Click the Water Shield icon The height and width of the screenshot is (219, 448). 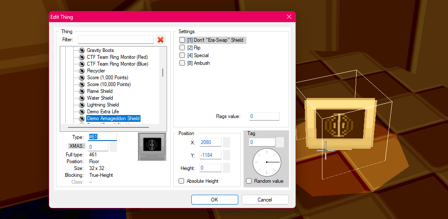(x=82, y=98)
